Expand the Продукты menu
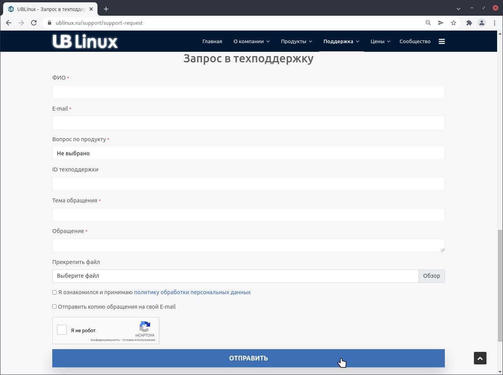 [297, 41]
